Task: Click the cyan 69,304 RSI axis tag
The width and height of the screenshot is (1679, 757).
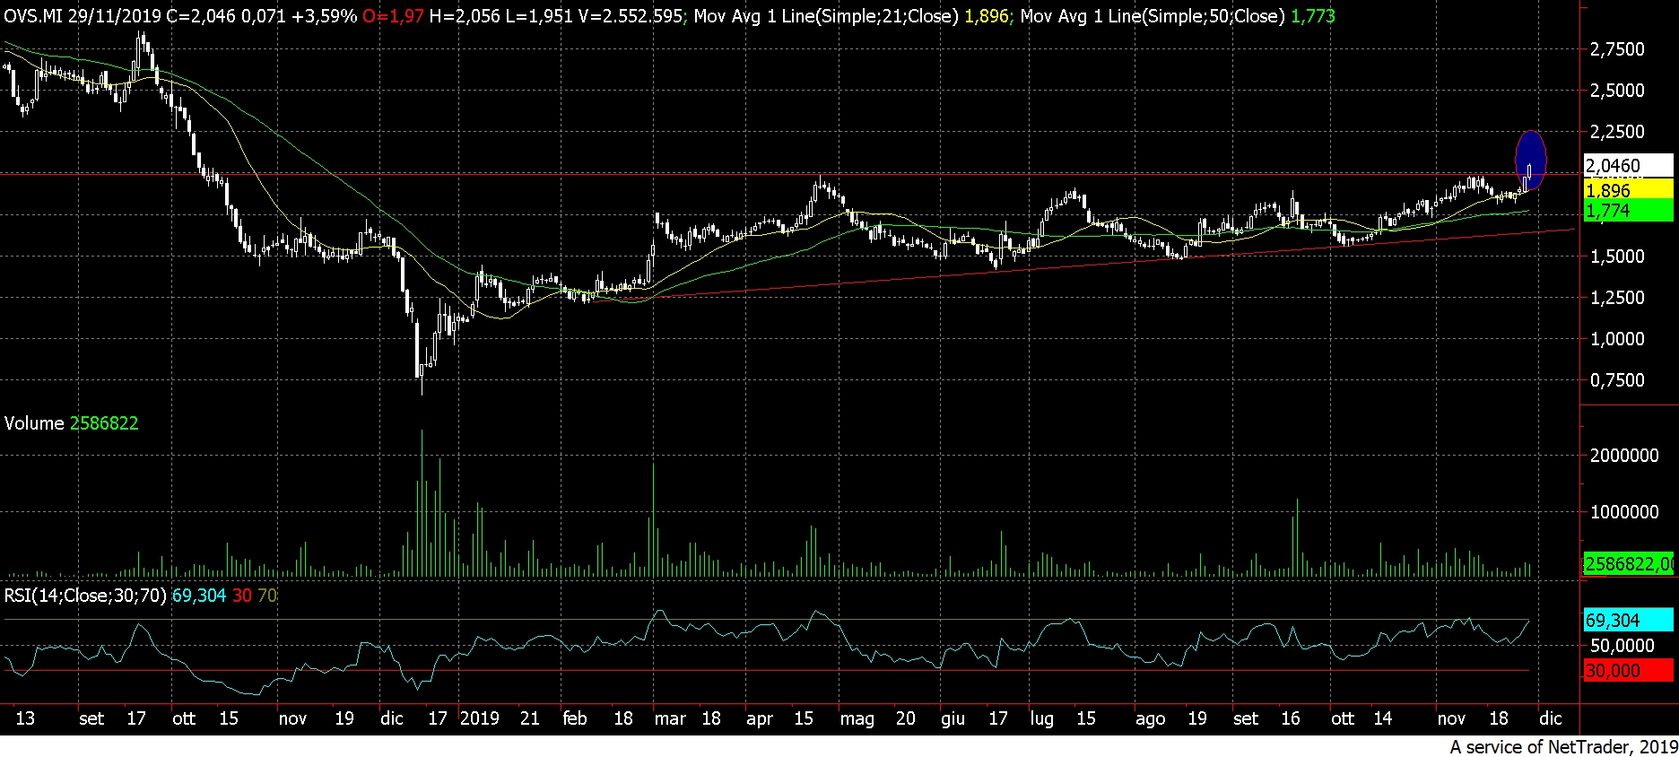Action: pos(1628,621)
